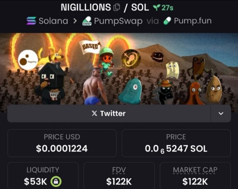Viewport: 238px width, 189px height.
Task: Click the LIQUIDITY $53K stat box
Action: (43, 176)
